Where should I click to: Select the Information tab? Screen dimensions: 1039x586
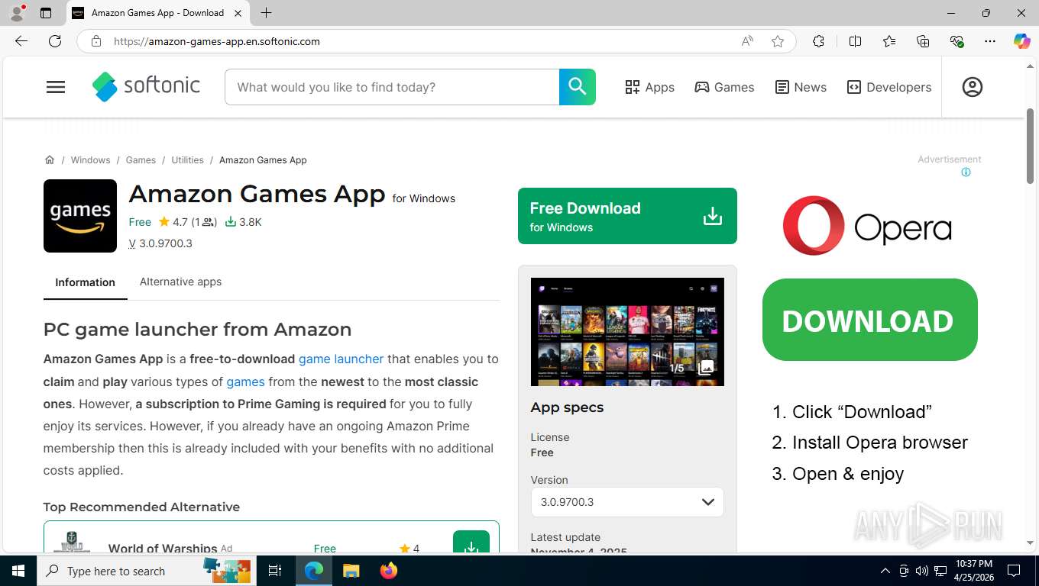(85, 282)
